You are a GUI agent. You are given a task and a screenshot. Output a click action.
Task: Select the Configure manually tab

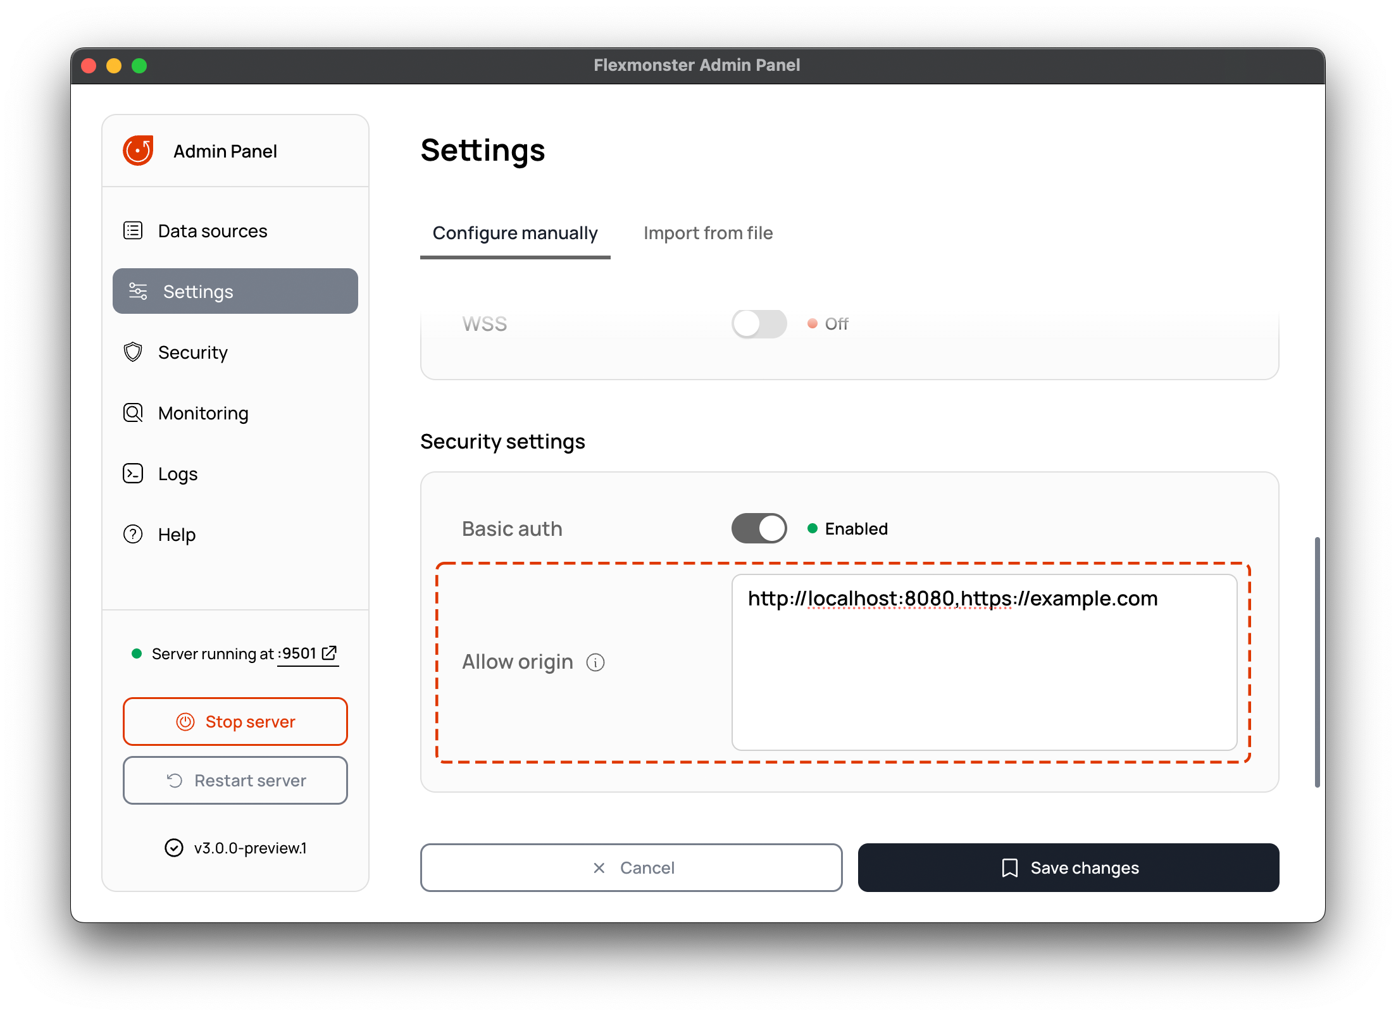[515, 233]
